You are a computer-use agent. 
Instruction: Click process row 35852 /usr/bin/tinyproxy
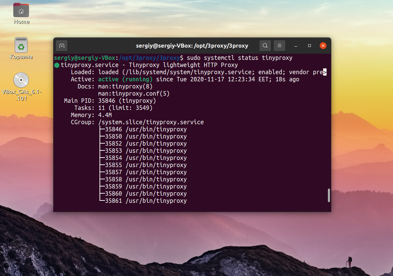146,144
